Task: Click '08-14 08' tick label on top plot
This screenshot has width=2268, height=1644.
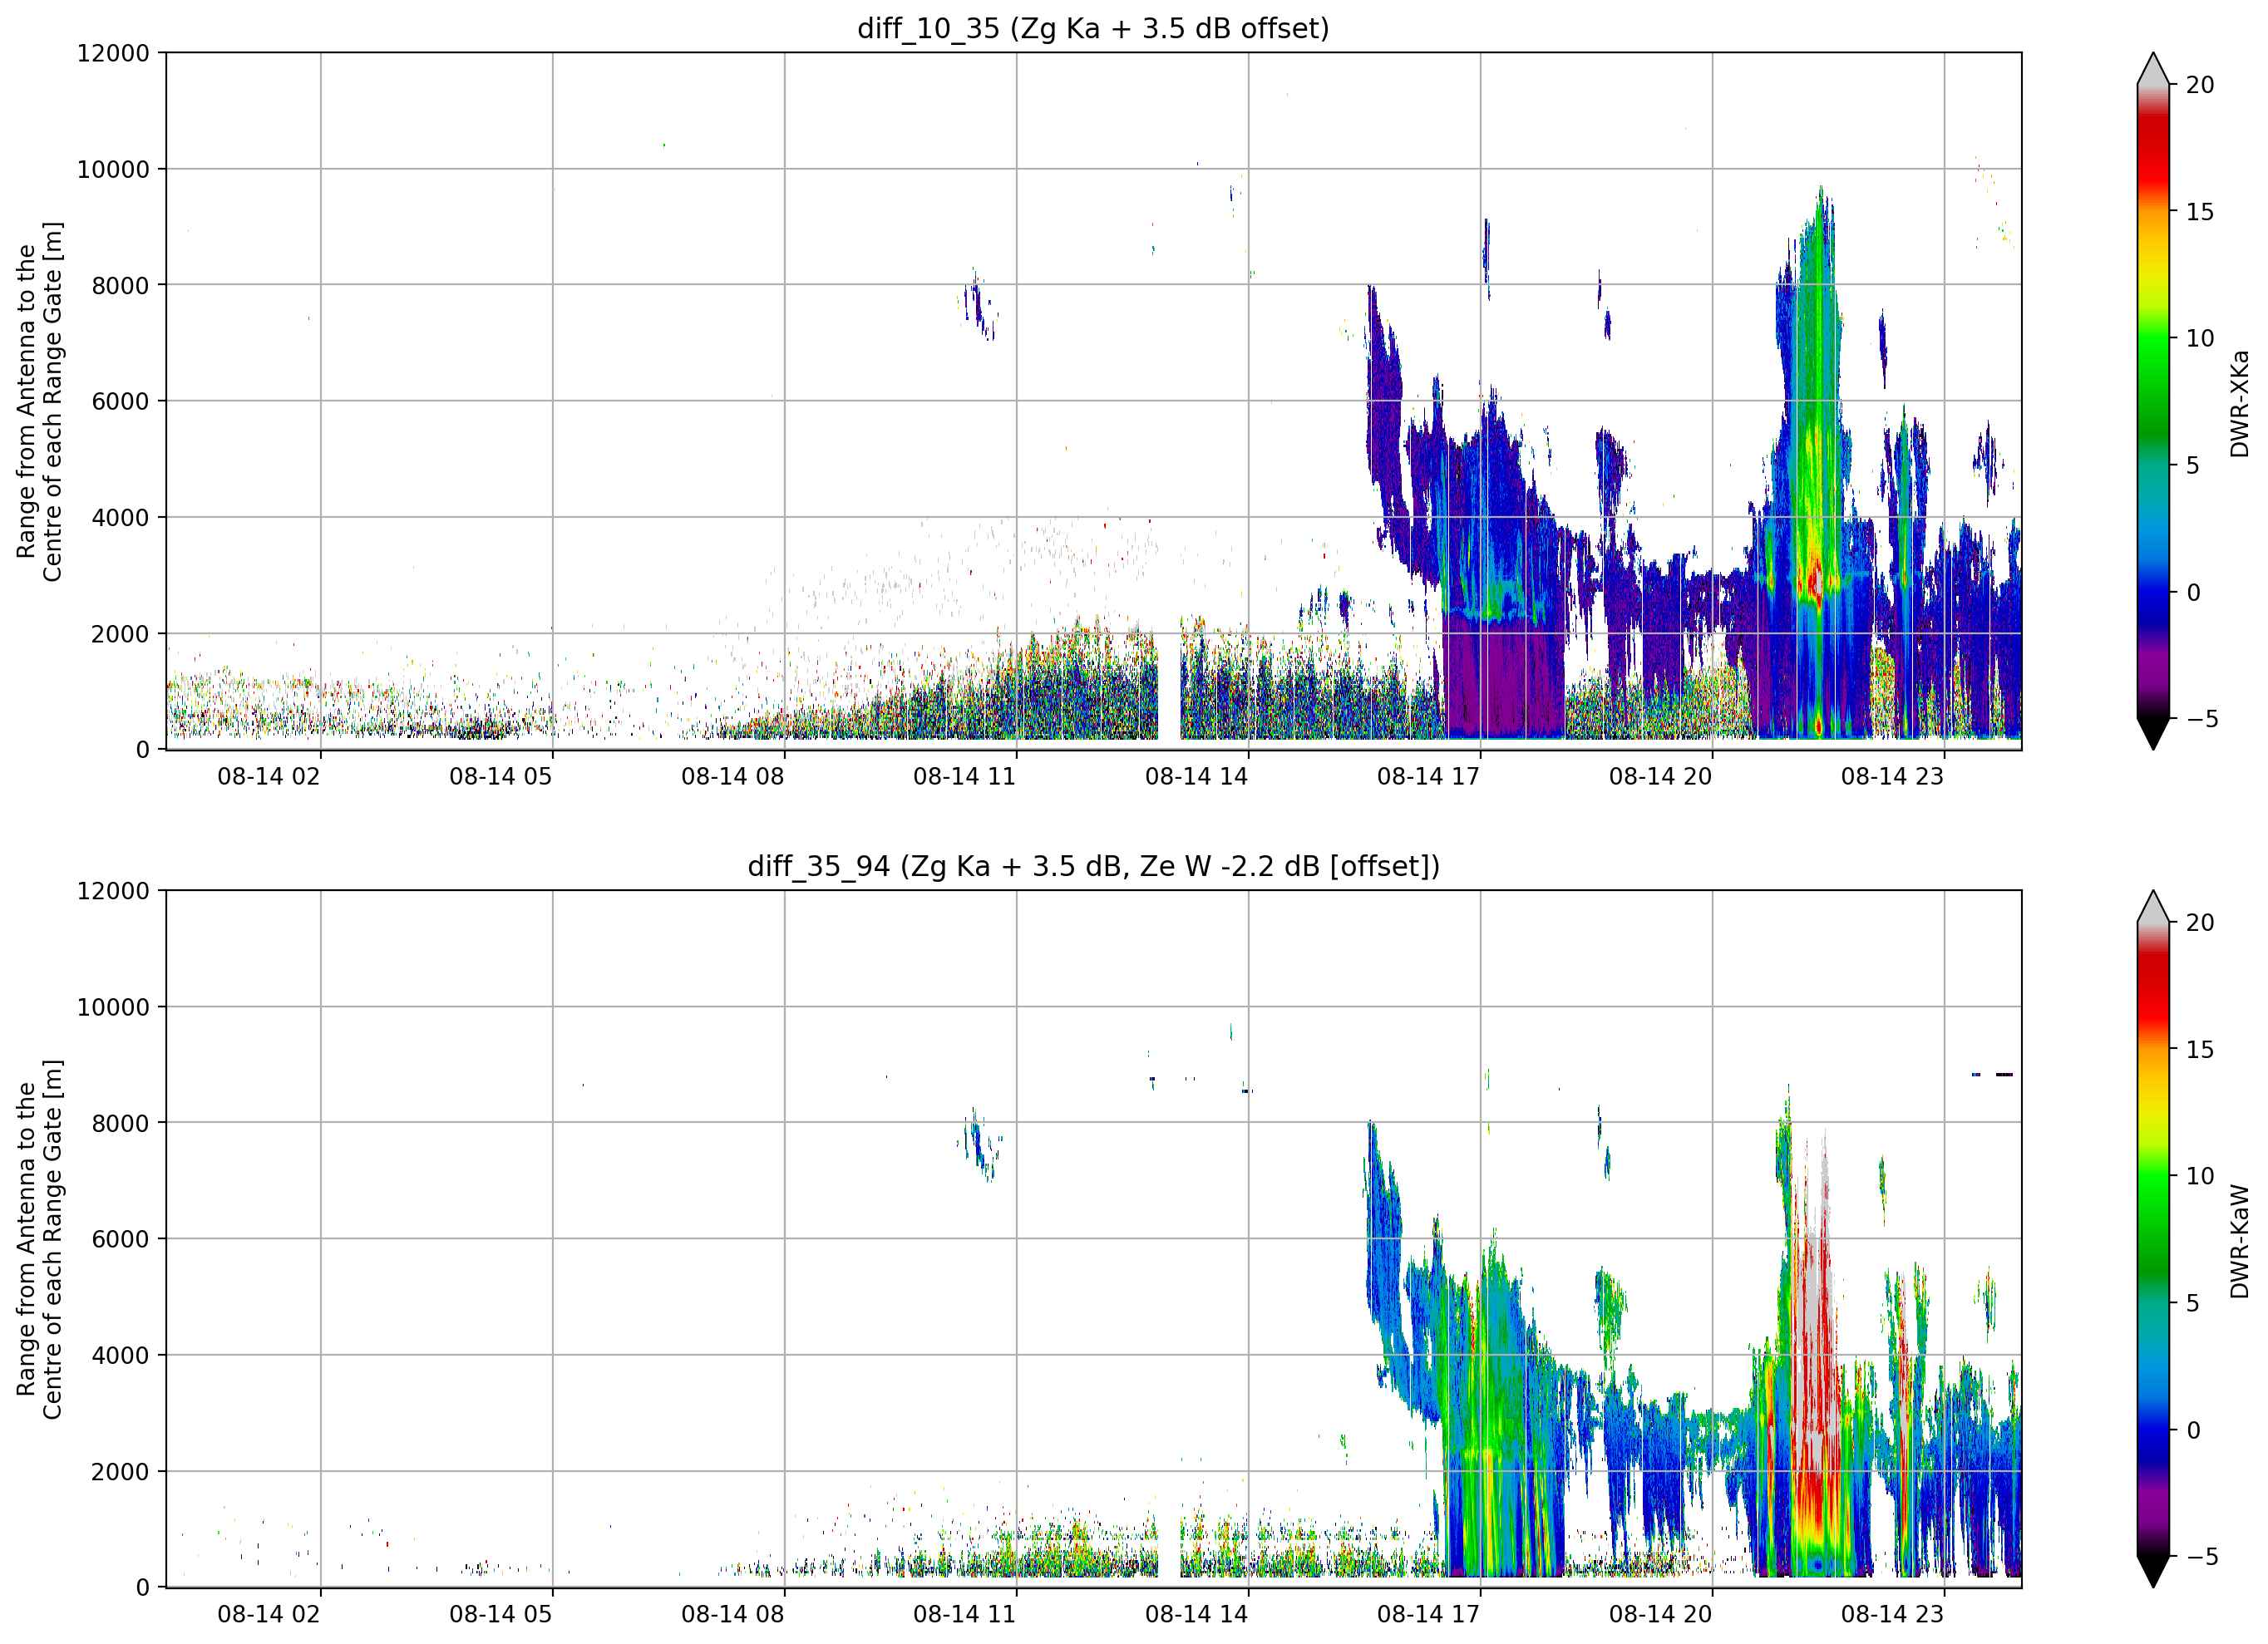Action: pyautogui.click(x=733, y=777)
